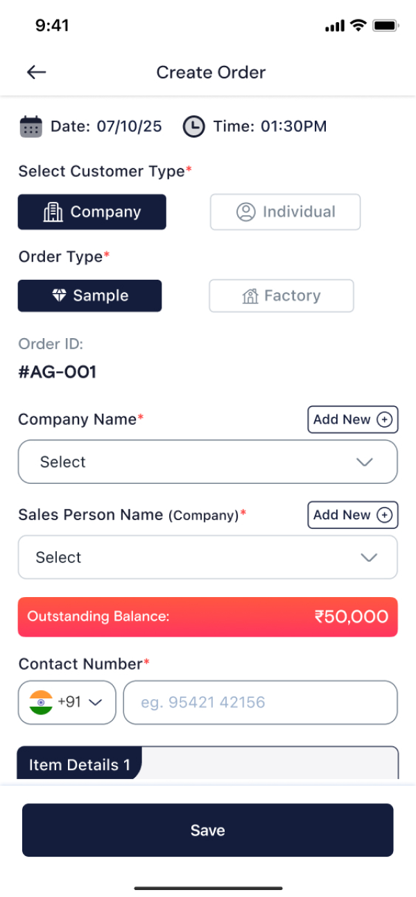Click the battery status icon
The width and height of the screenshot is (416, 897).
(x=385, y=26)
